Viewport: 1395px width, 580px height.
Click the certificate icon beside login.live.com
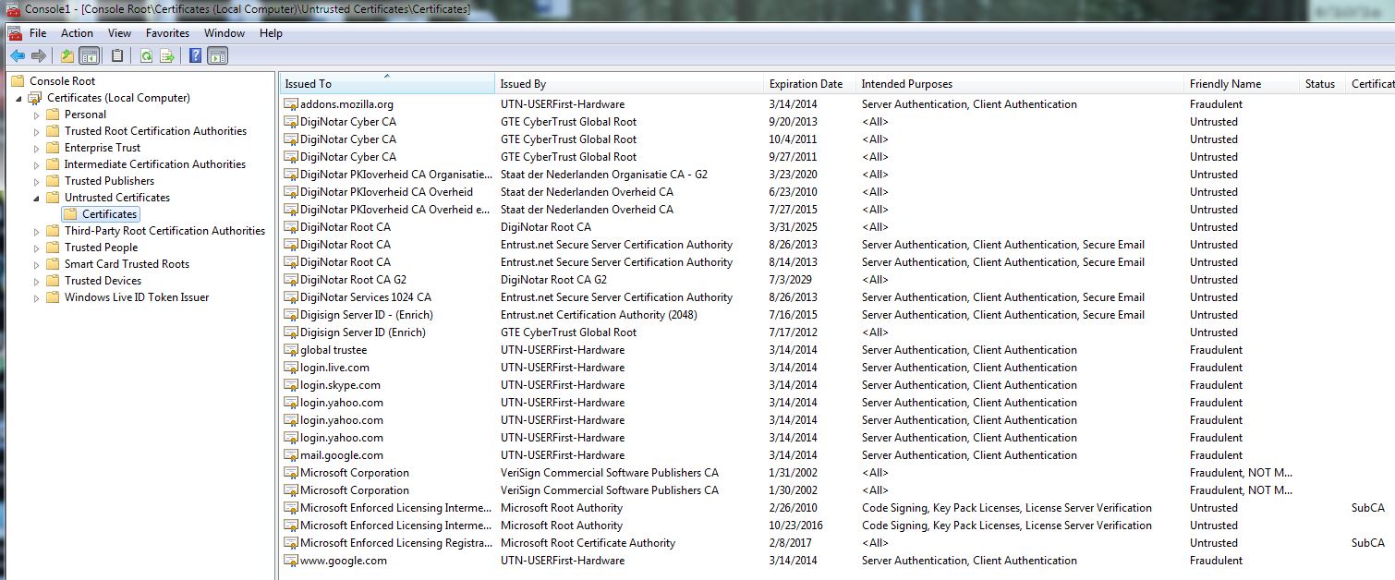click(291, 368)
